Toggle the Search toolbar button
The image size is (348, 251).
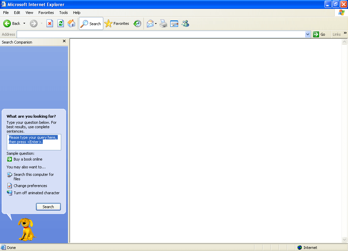point(91,23)
